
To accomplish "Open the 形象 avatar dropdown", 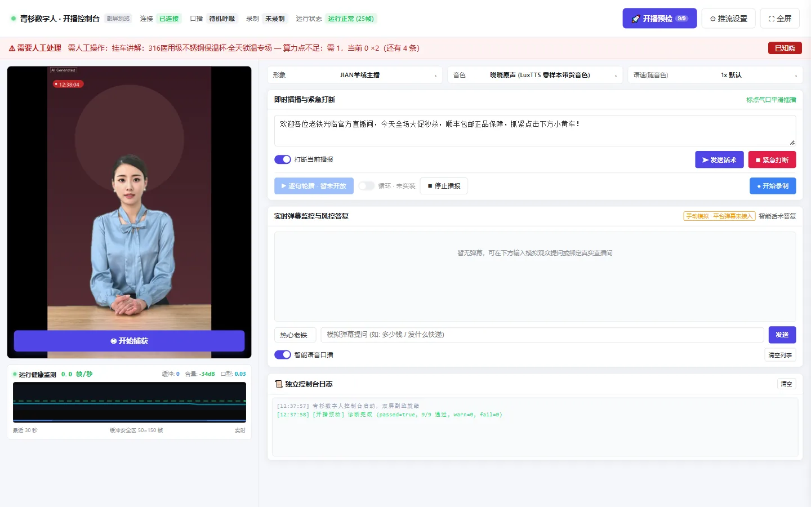I will click(355, 75).
